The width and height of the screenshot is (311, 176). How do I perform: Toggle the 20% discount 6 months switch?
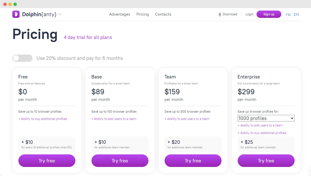[22, 58]
